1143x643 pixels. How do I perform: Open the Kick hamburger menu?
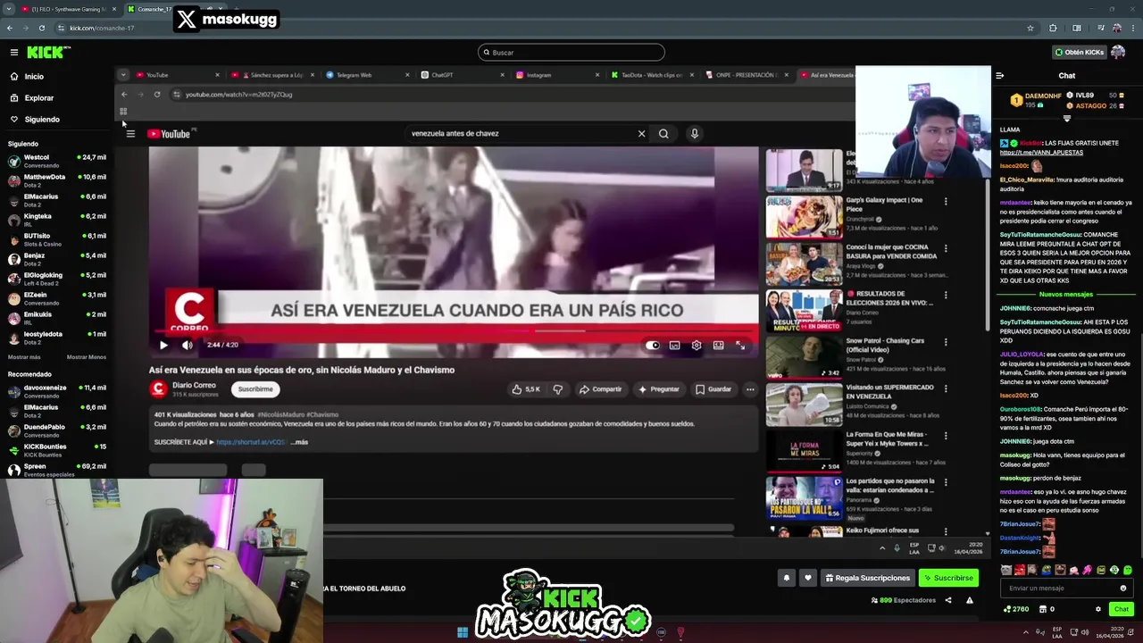tap(14, 52)
